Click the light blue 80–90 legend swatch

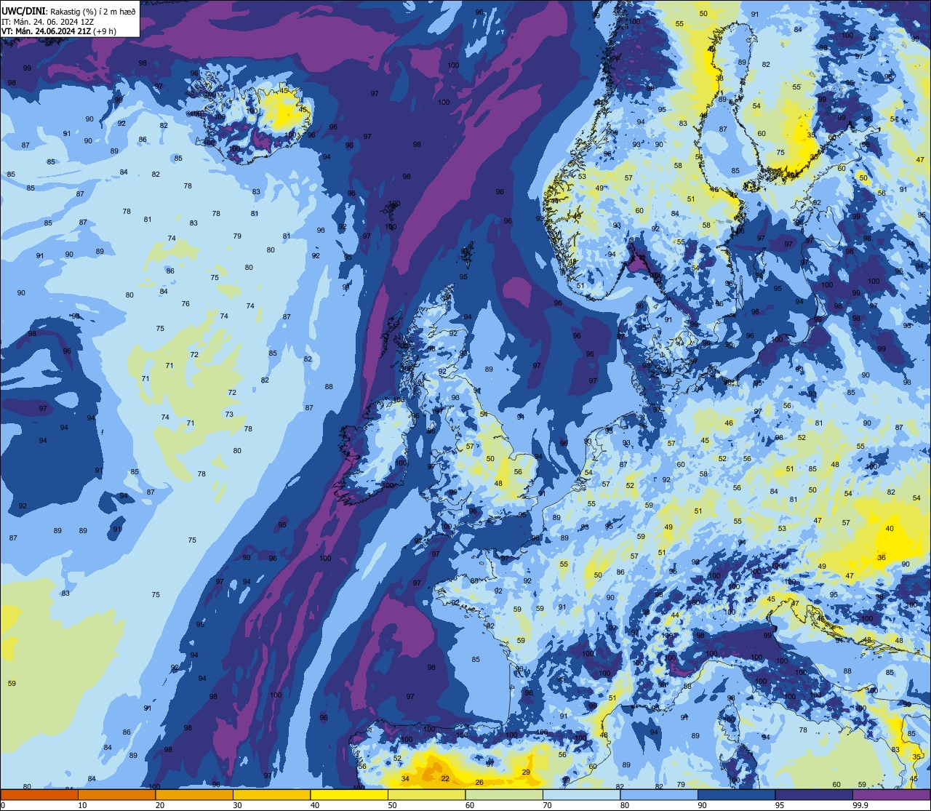[659, 794]
